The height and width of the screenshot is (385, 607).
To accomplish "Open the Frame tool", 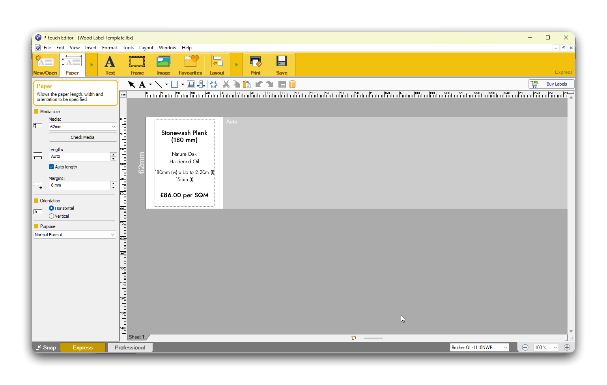I will (137, 65).
